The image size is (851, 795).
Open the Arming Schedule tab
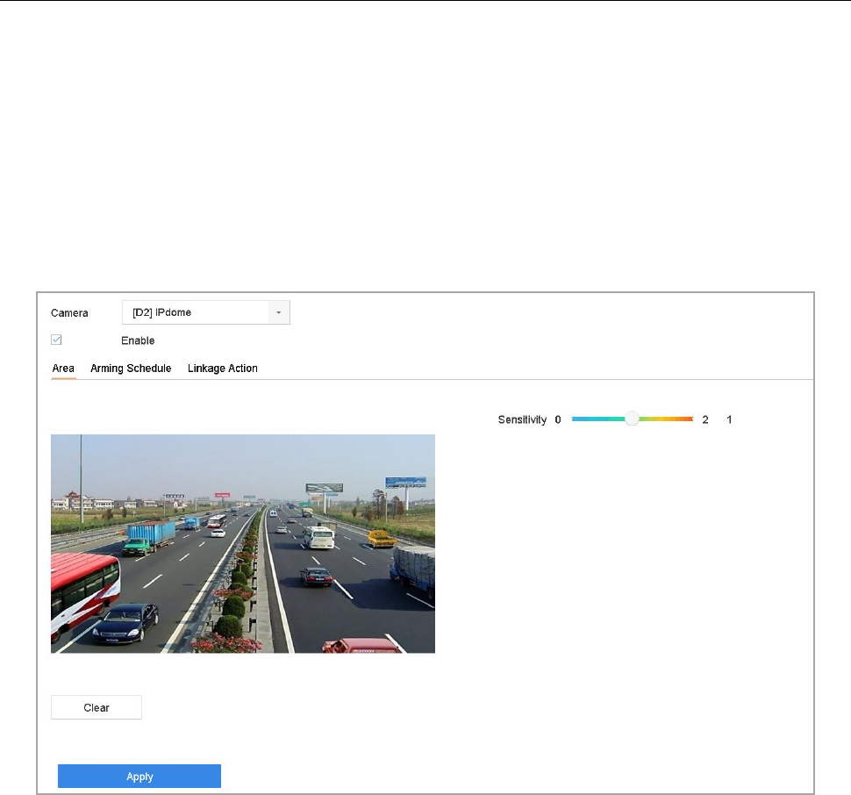(x=131, y=369)
